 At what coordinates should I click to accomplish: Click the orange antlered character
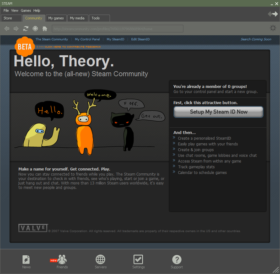coord(84,128)
